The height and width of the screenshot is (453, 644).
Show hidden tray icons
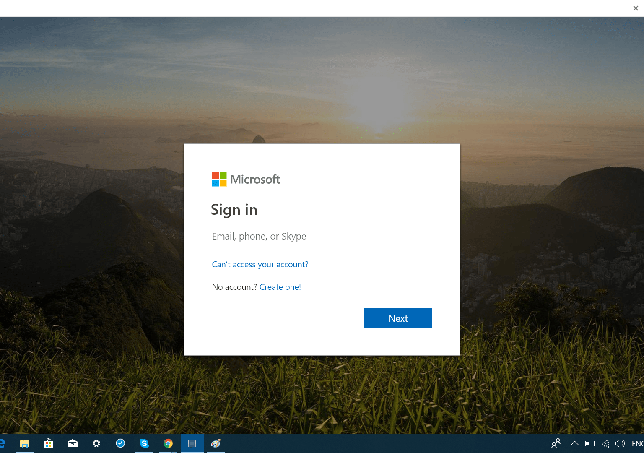pyautogui.click(x=574, y=443)
